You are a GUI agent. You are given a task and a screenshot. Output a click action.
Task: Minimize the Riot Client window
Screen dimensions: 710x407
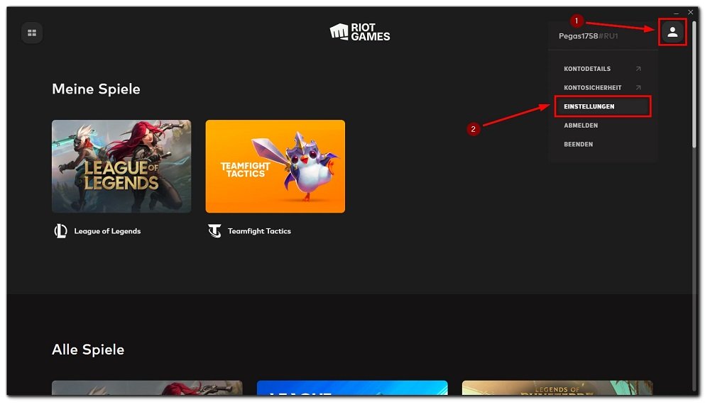point(676,13)
